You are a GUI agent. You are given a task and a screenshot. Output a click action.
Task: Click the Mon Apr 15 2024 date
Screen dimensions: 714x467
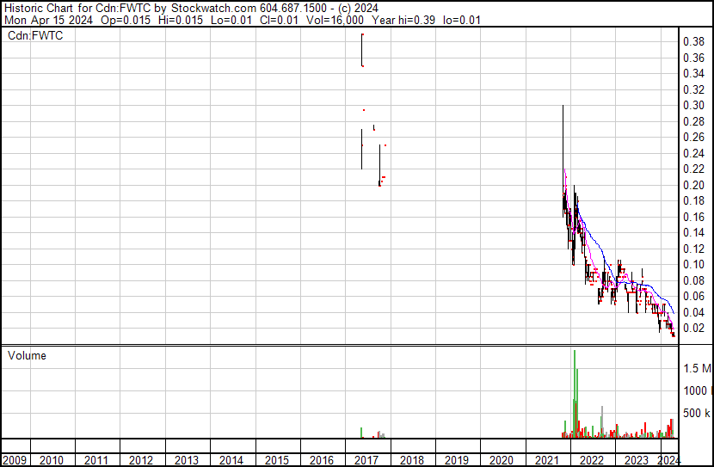pyautogui.click(x=48, y=20)
